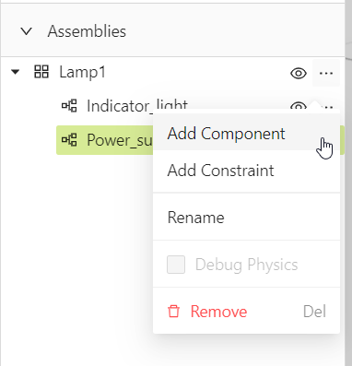Image resolution: width=352 pixels, height=366 pixels.
Task: Open Lamp1 three-dot more options
Action: (326, 73)
